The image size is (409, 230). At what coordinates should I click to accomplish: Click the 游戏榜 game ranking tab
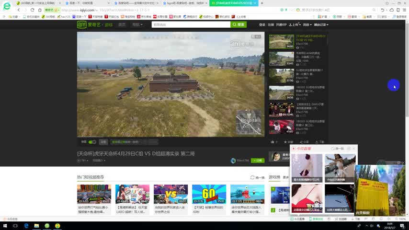[x=274, y=177]
